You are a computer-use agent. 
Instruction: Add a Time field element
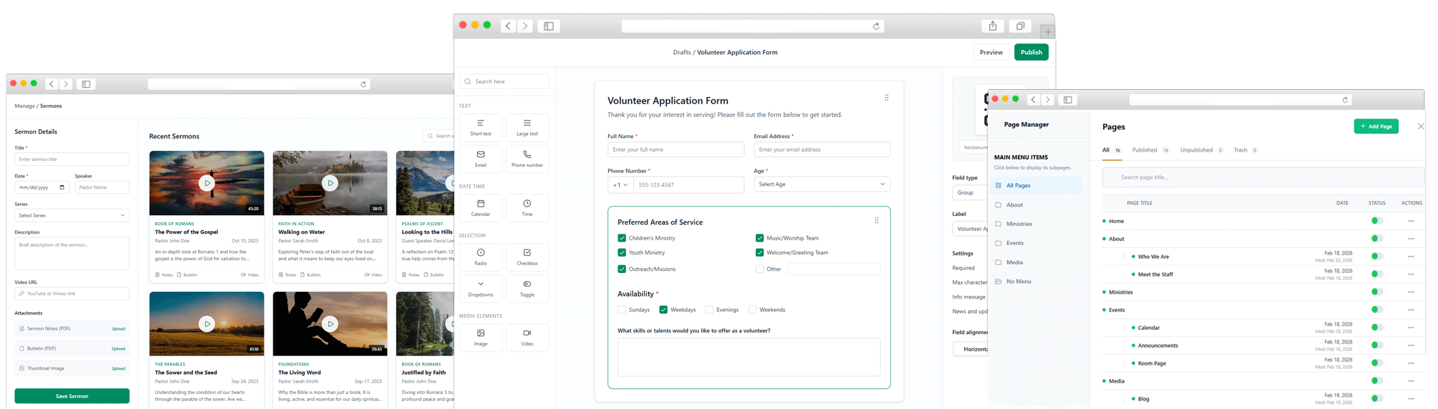[x=527, y=208]
